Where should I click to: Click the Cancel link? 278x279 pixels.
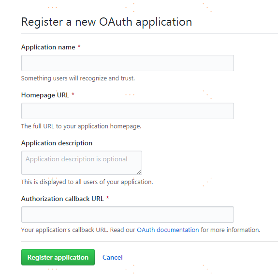point(113,257)
